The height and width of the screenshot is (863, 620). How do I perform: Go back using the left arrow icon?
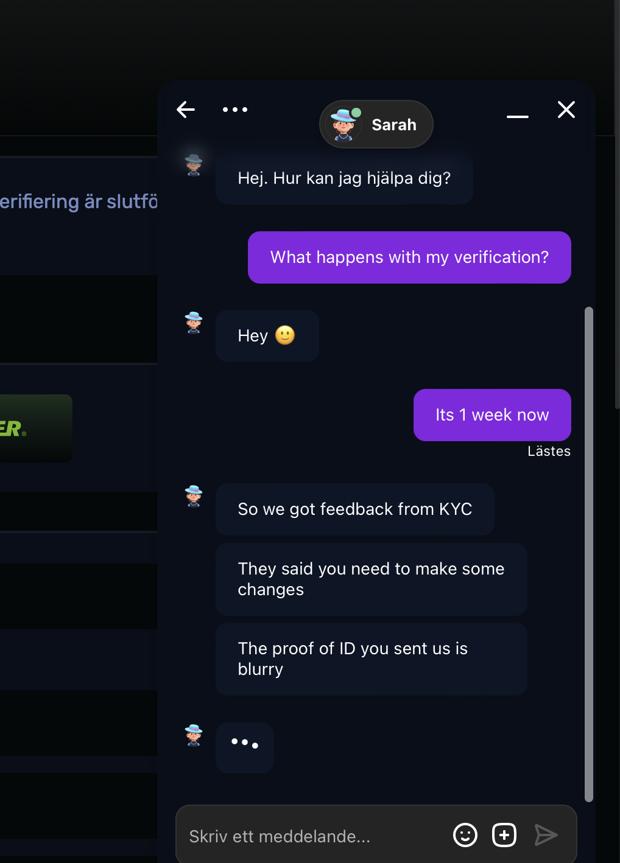[x=186, y=110]
